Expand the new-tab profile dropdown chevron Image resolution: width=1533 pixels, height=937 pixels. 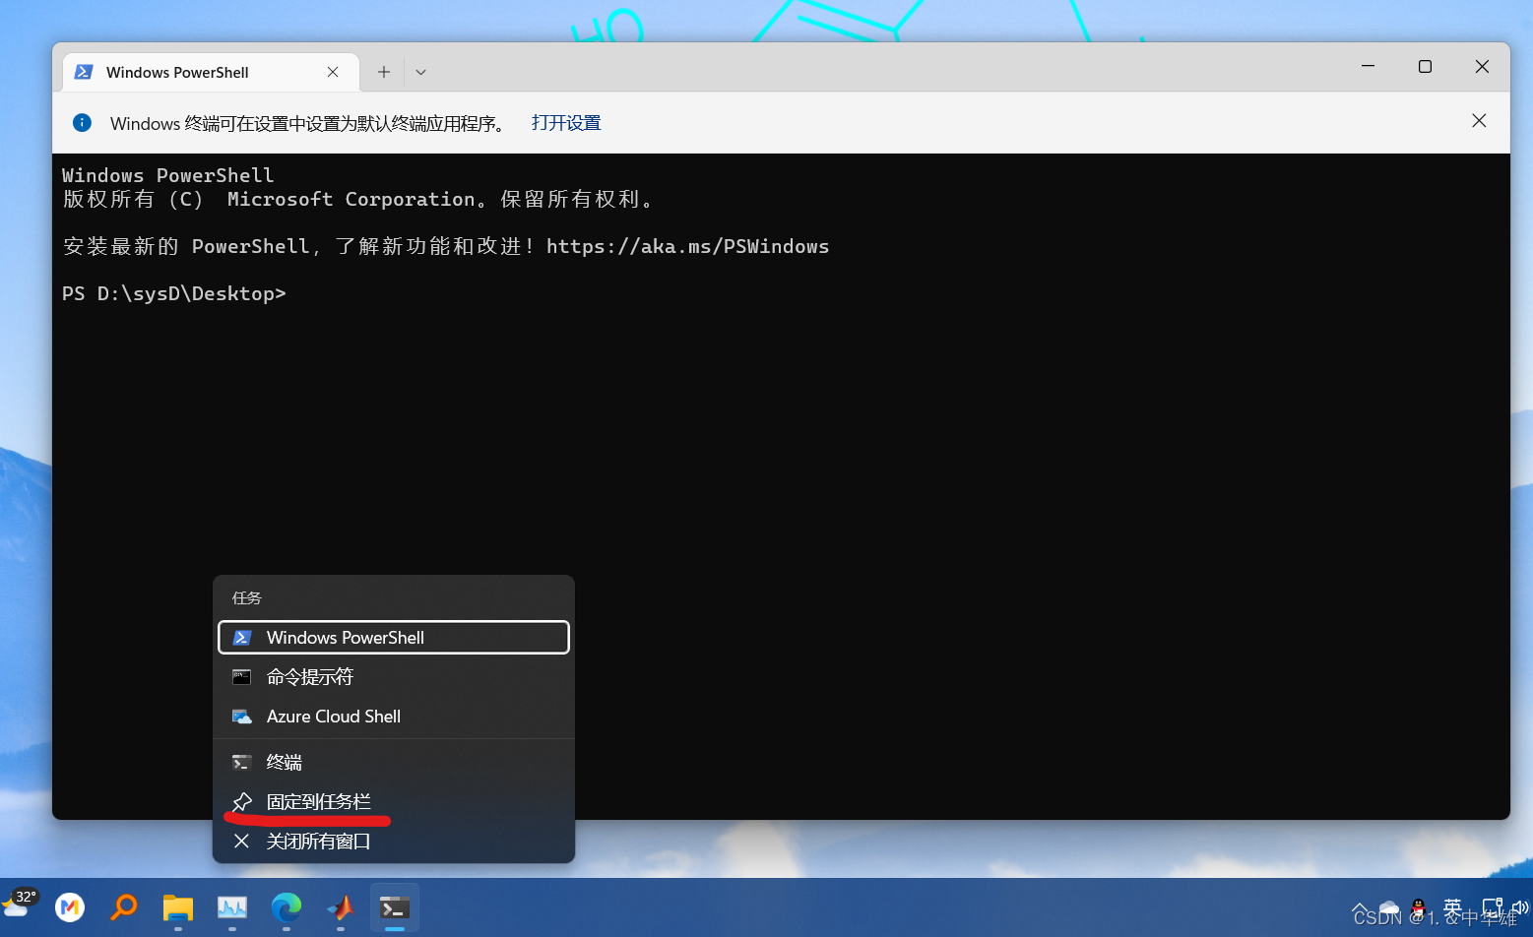point(420,72)
